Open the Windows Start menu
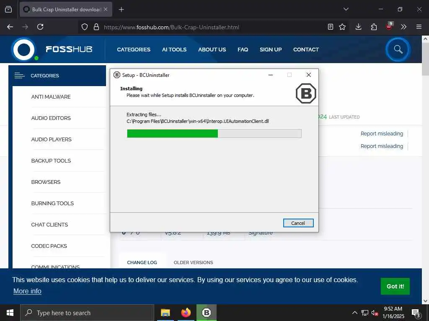 pyautogui.click(x=10, y=313)
